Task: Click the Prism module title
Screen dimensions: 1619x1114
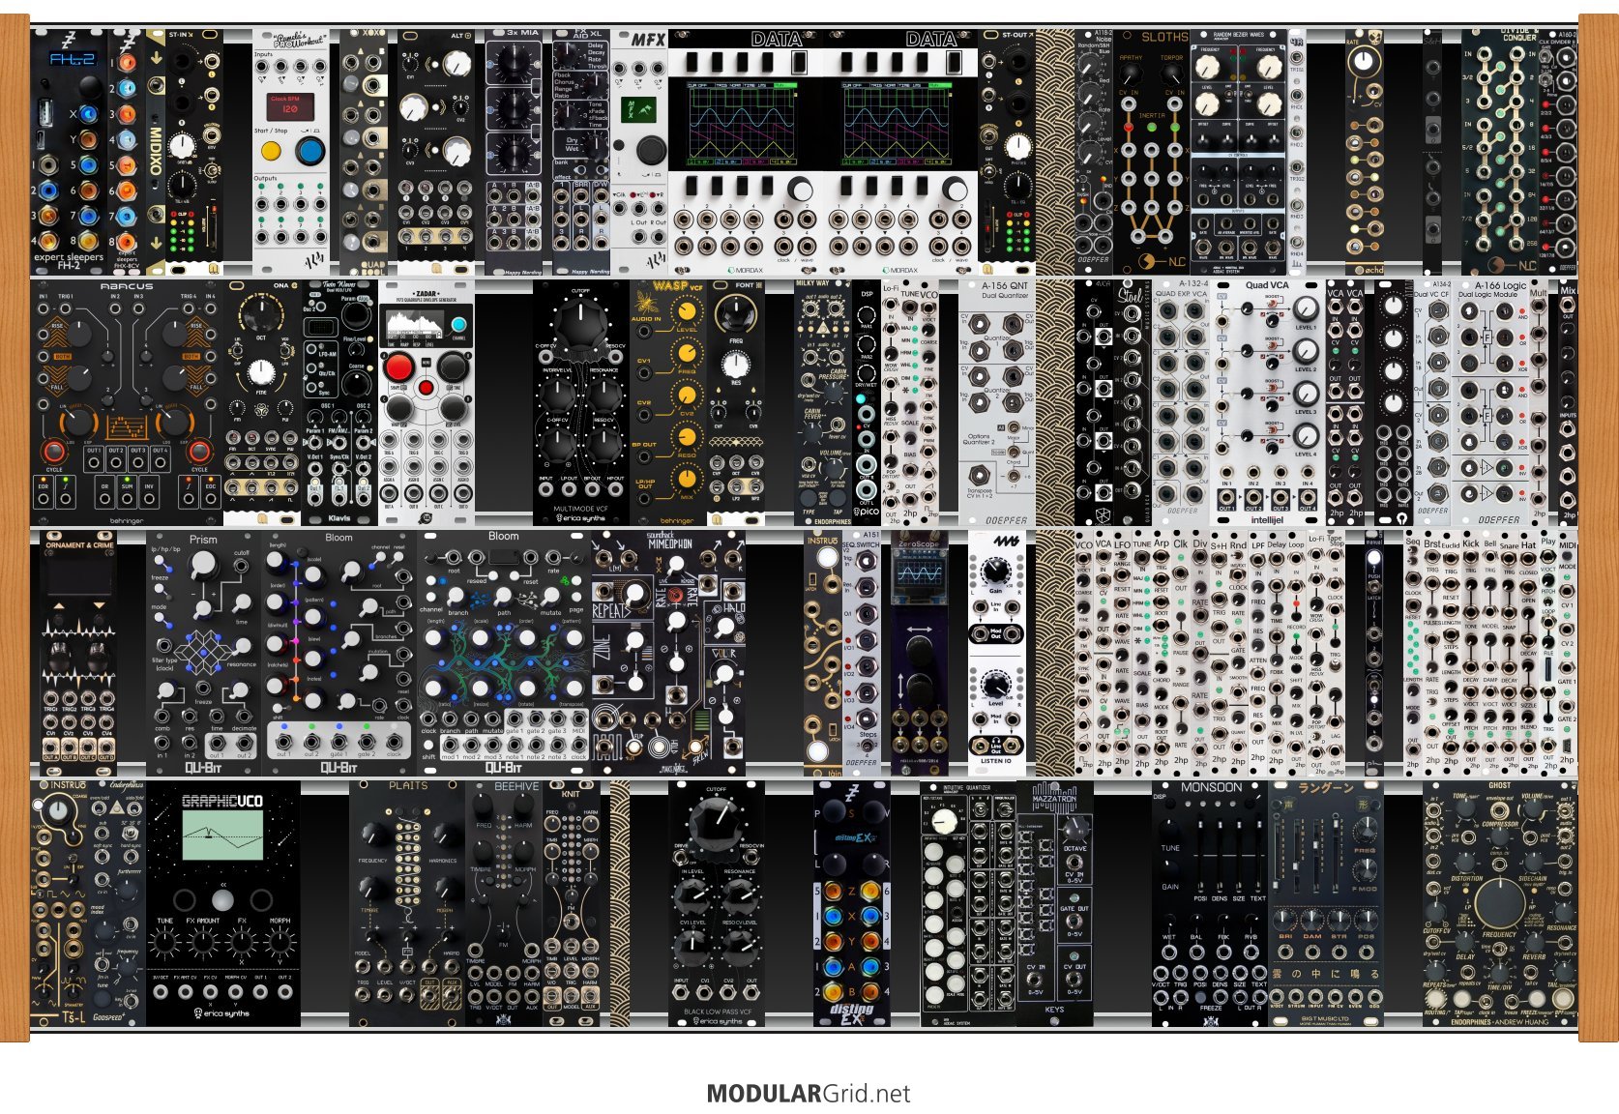Action: pos(203,540)
